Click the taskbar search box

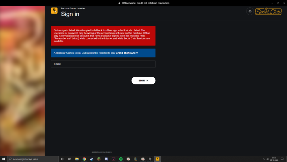click(x=33, y=159)
